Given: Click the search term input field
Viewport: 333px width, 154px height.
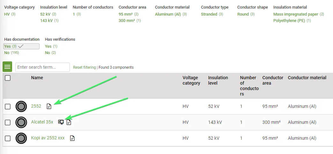Looking at the screenshot, I should coord(42,67).
